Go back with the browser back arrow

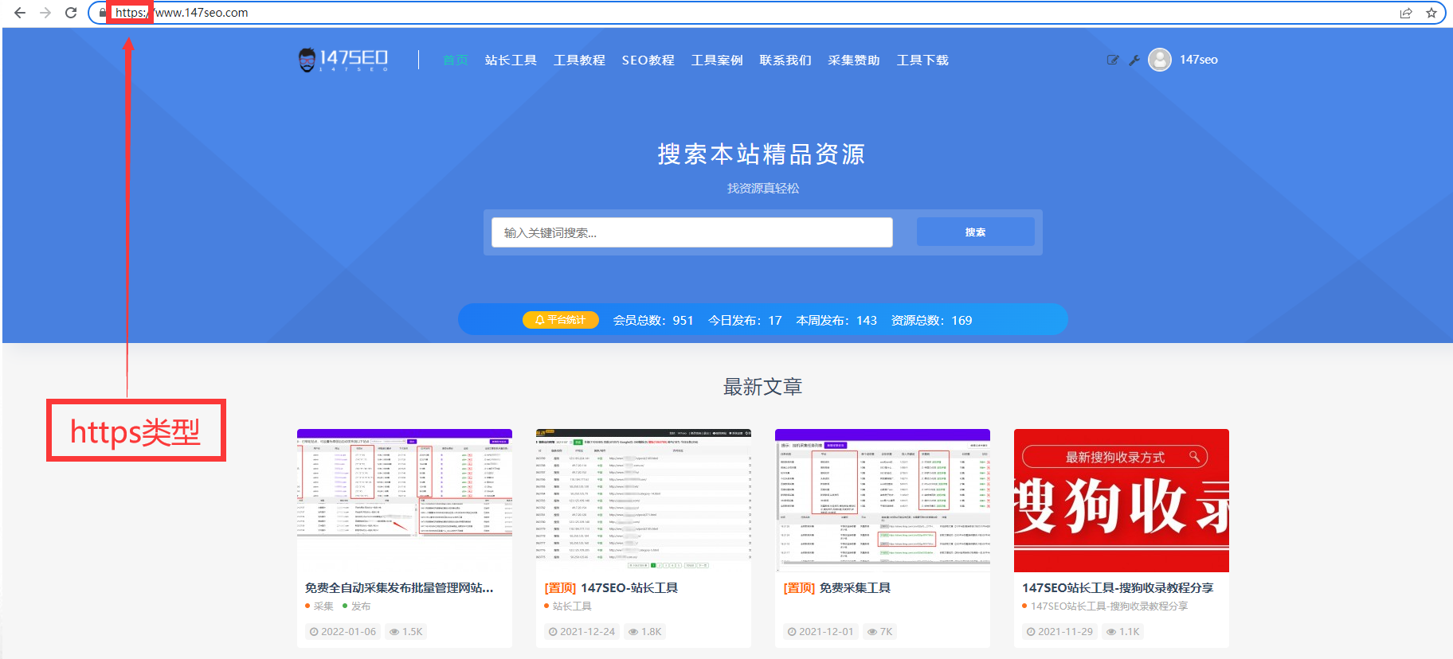[20, 13]
